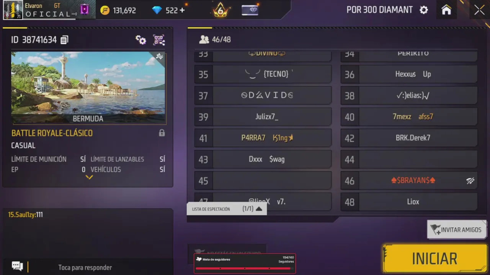
Task: Click Invitar Amigos button
Action: coord(457,230)
